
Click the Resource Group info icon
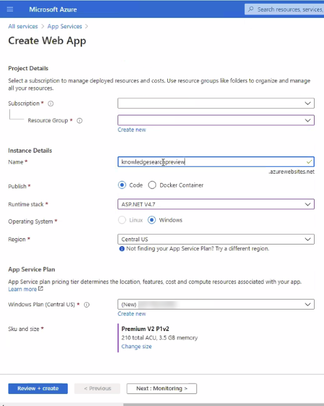coord(79,120)
